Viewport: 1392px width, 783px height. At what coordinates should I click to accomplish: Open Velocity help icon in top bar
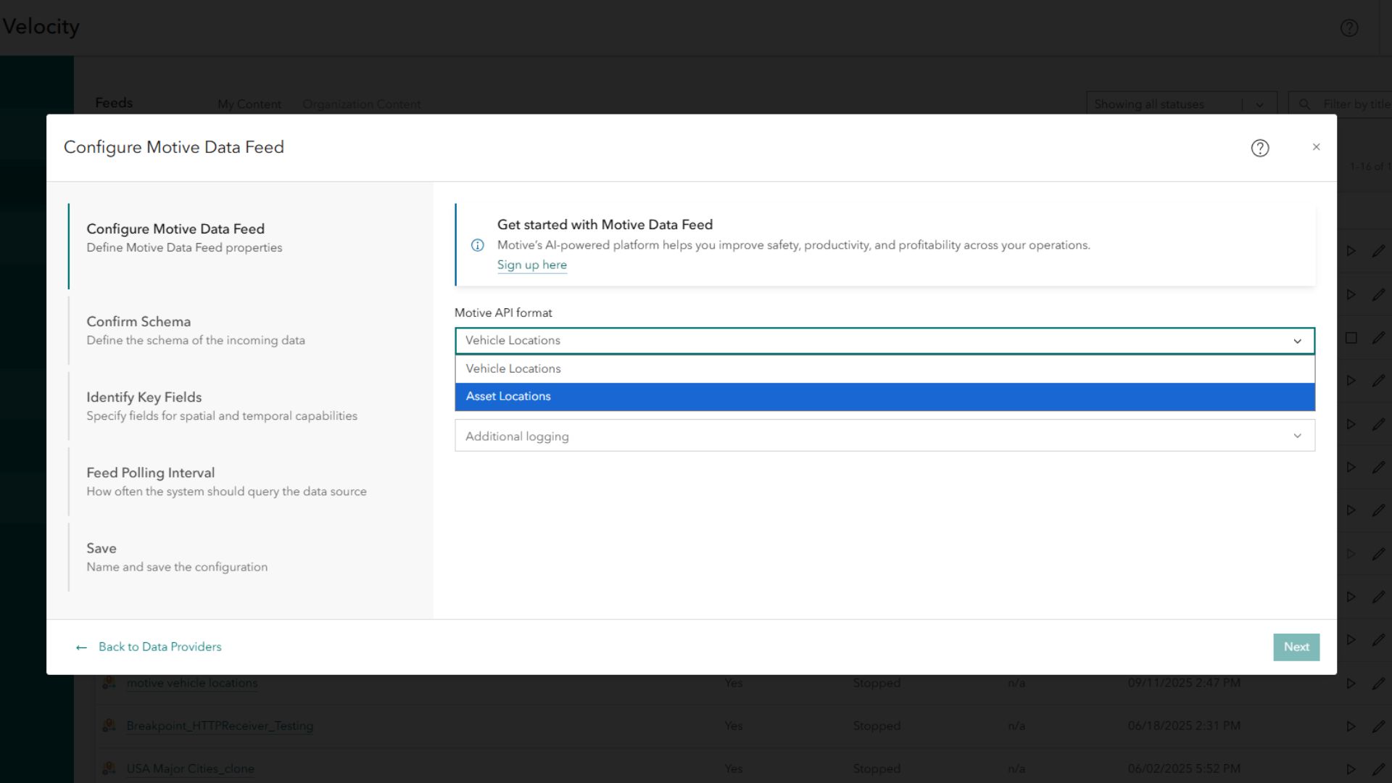[x=1348, y=28]
